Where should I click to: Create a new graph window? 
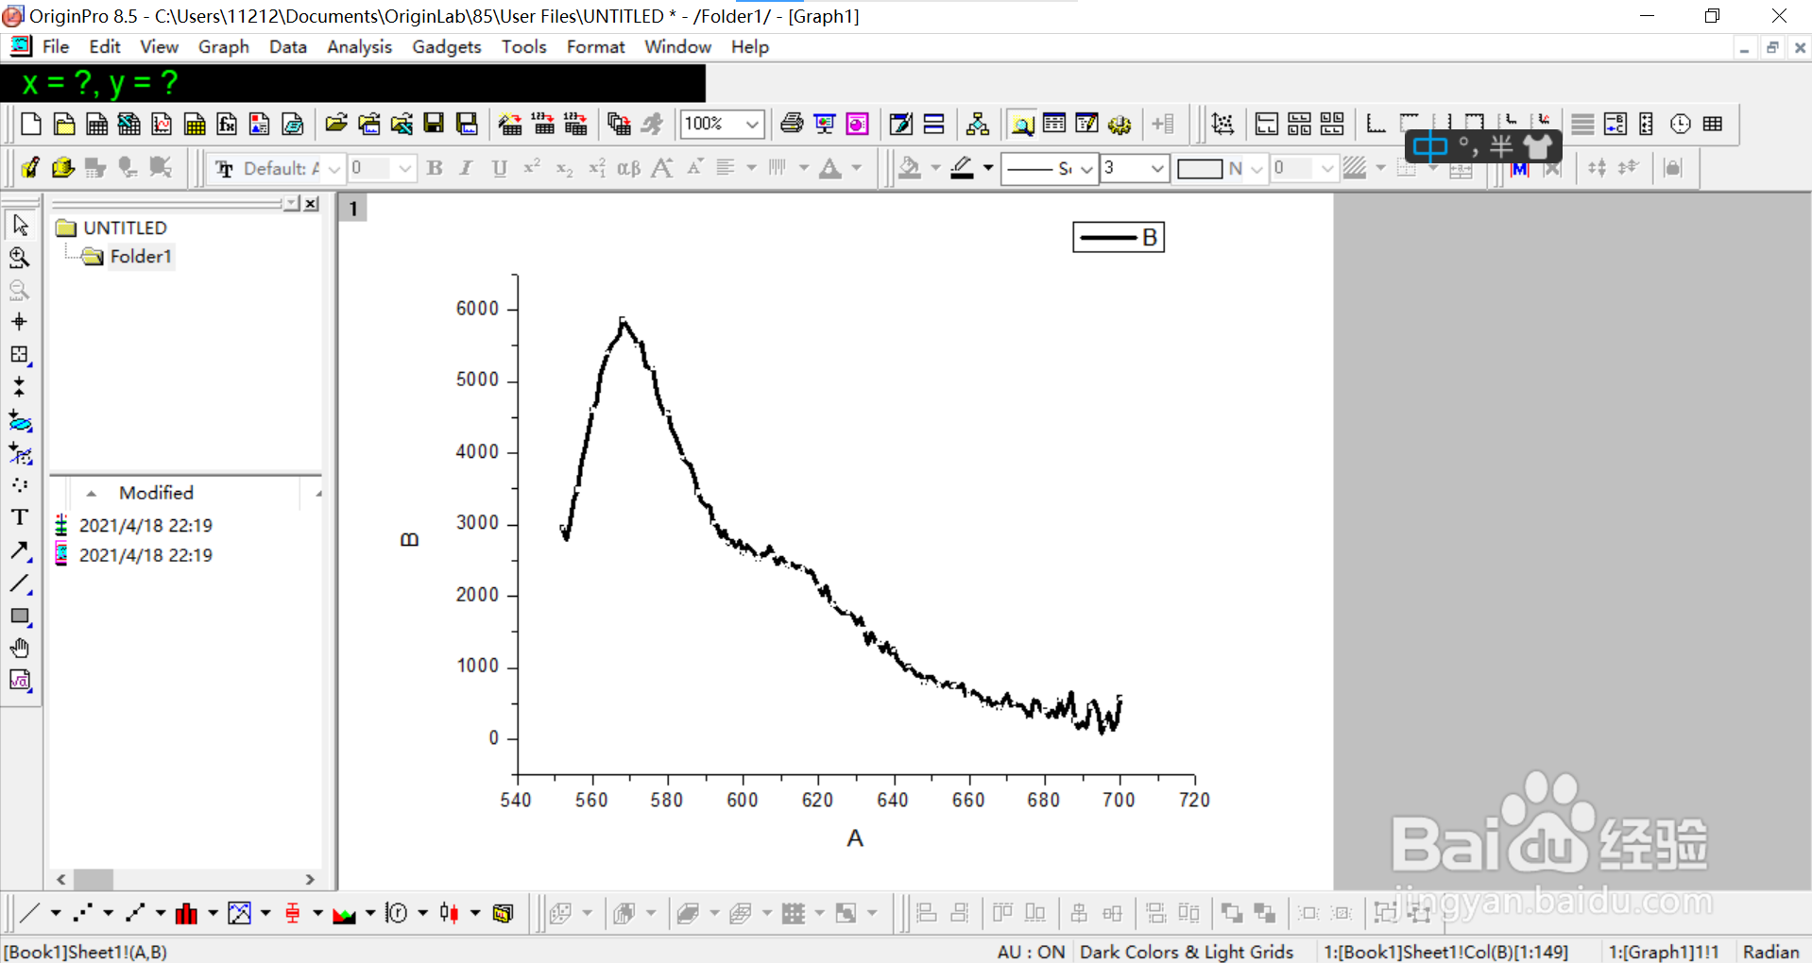click(x=162, y=124)
